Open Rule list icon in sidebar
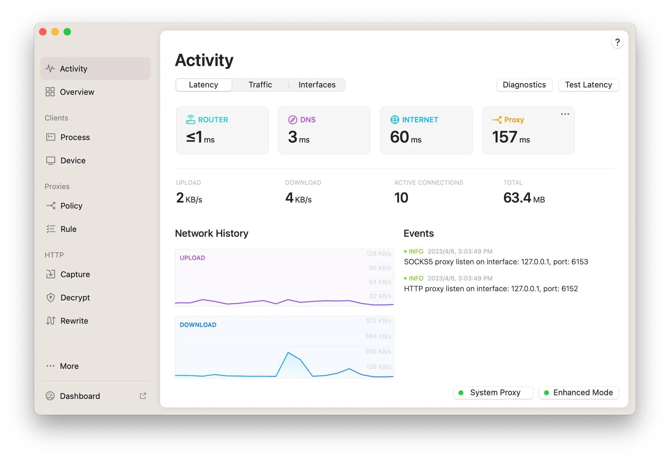This screenshot has height=460, width=670. tap(51, 229)
